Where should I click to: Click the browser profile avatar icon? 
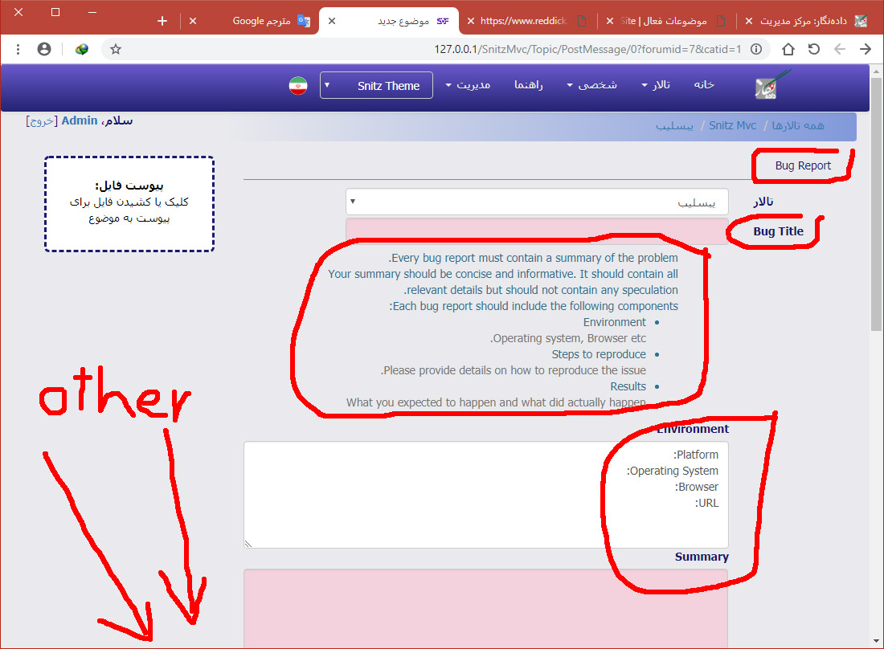(44, 49)
